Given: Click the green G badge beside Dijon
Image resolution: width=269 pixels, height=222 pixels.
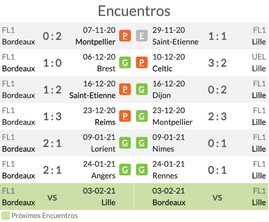Looking at the screenshot, I should click(x=142, y=89).
